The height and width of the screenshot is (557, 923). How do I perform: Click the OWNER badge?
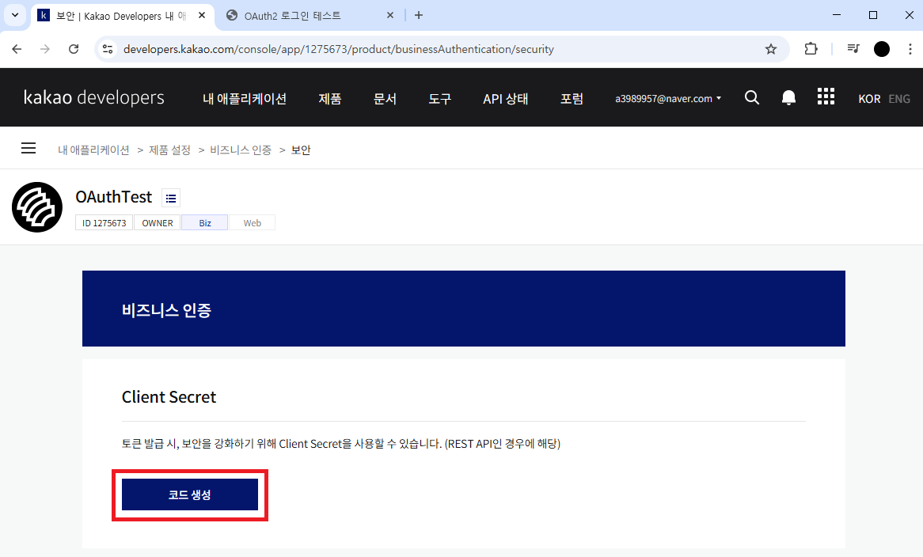coord(158,223)
